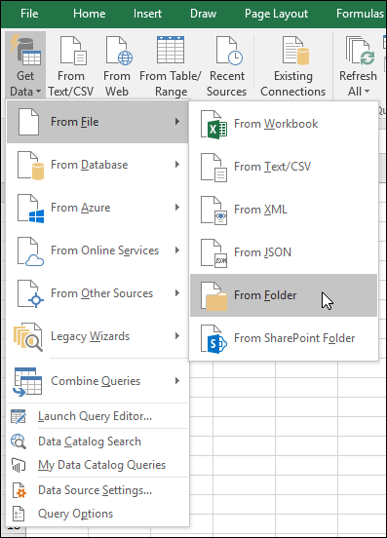Choose From Text/CSV text in submenu

(x=272, y=167)
